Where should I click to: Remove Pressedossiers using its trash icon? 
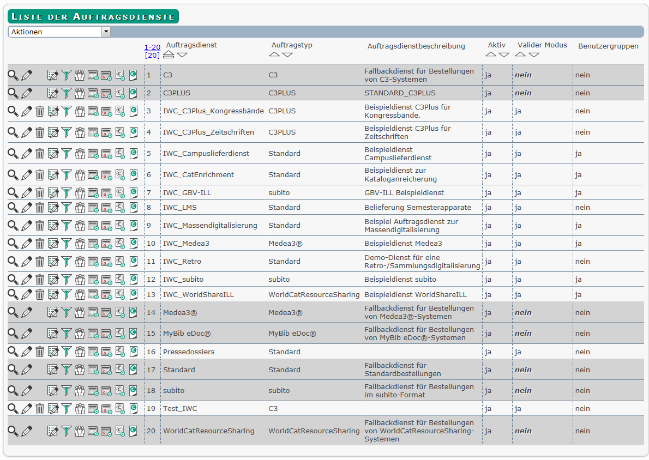[x=40, y=352]
